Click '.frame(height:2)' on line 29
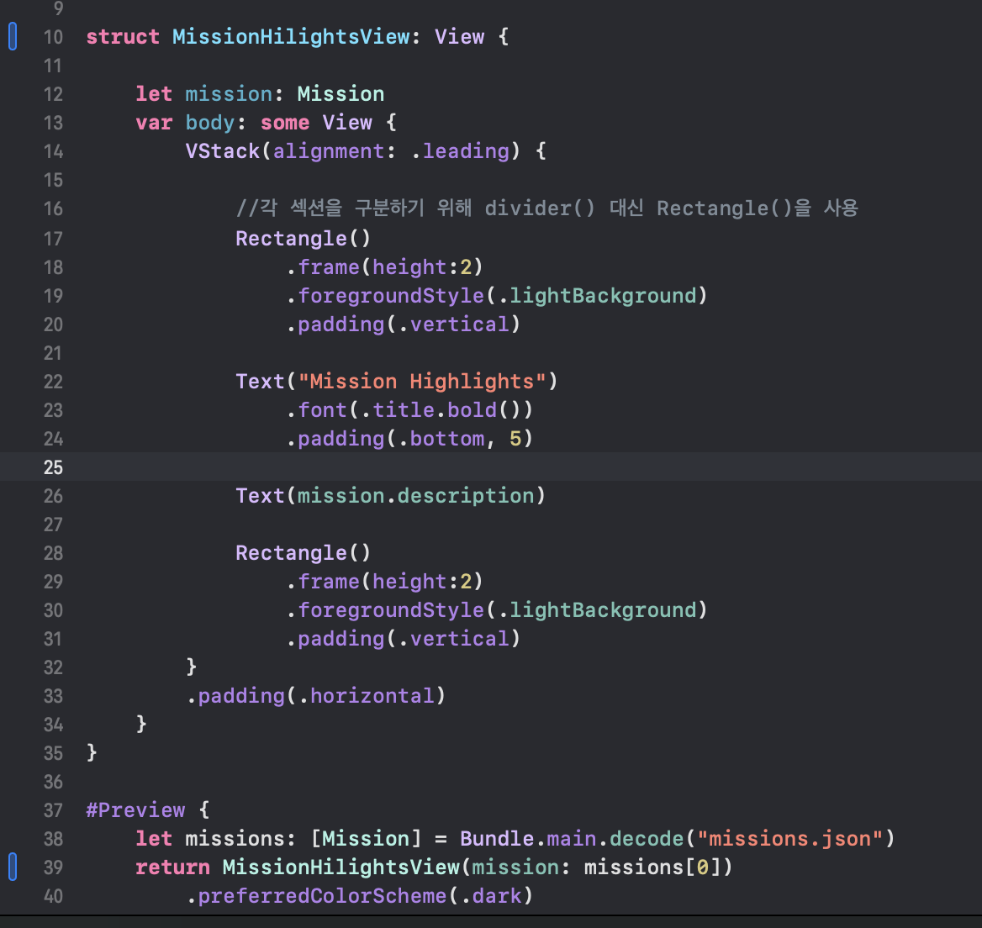This screenshot has height=928, width=982. [x=384, y=582]
